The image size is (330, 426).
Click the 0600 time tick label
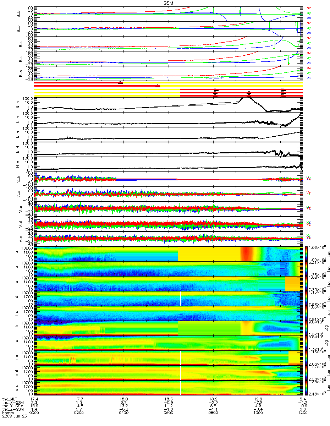tap(168, 412)
